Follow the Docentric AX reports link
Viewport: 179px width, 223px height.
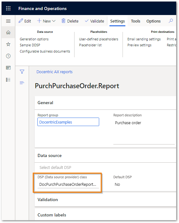(55, 72)
